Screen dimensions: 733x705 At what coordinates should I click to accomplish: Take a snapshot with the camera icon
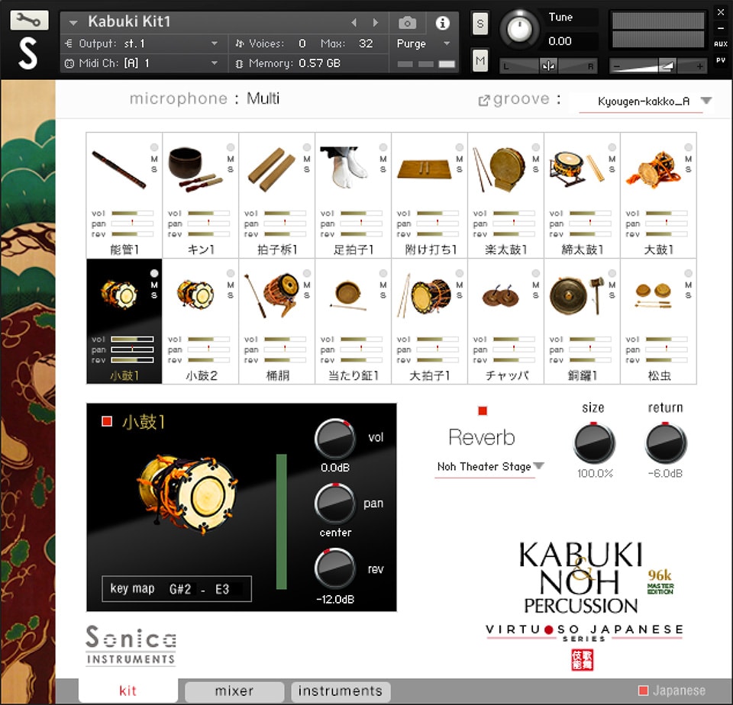407,22
